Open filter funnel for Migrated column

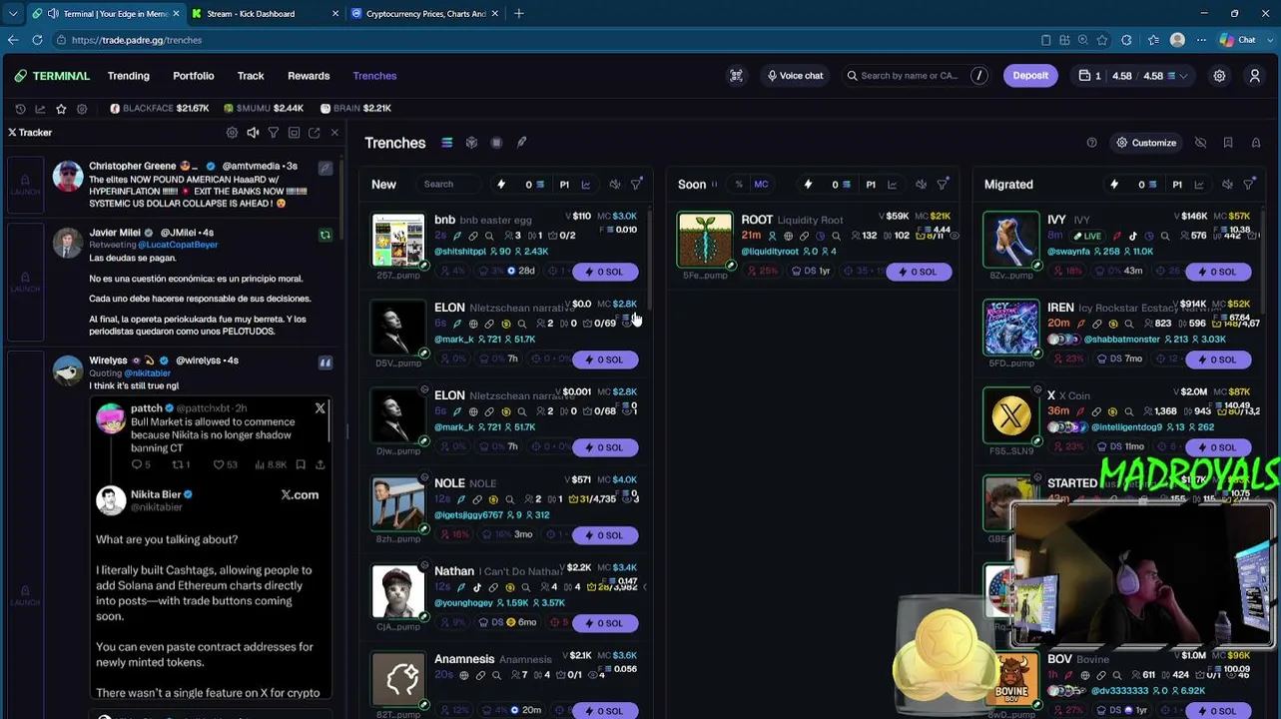pos(1248,184)
